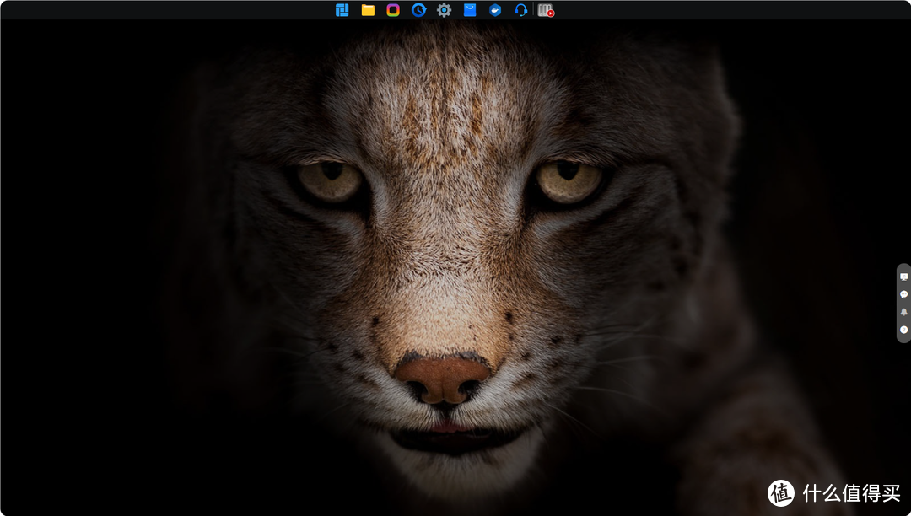Image resolution: width=911 pixels, height=516 pixels.
Task: Click the lynx's left-side eye on wallpaper
Action: [331, 181]
